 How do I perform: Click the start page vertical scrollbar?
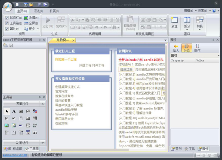point(166,74)
